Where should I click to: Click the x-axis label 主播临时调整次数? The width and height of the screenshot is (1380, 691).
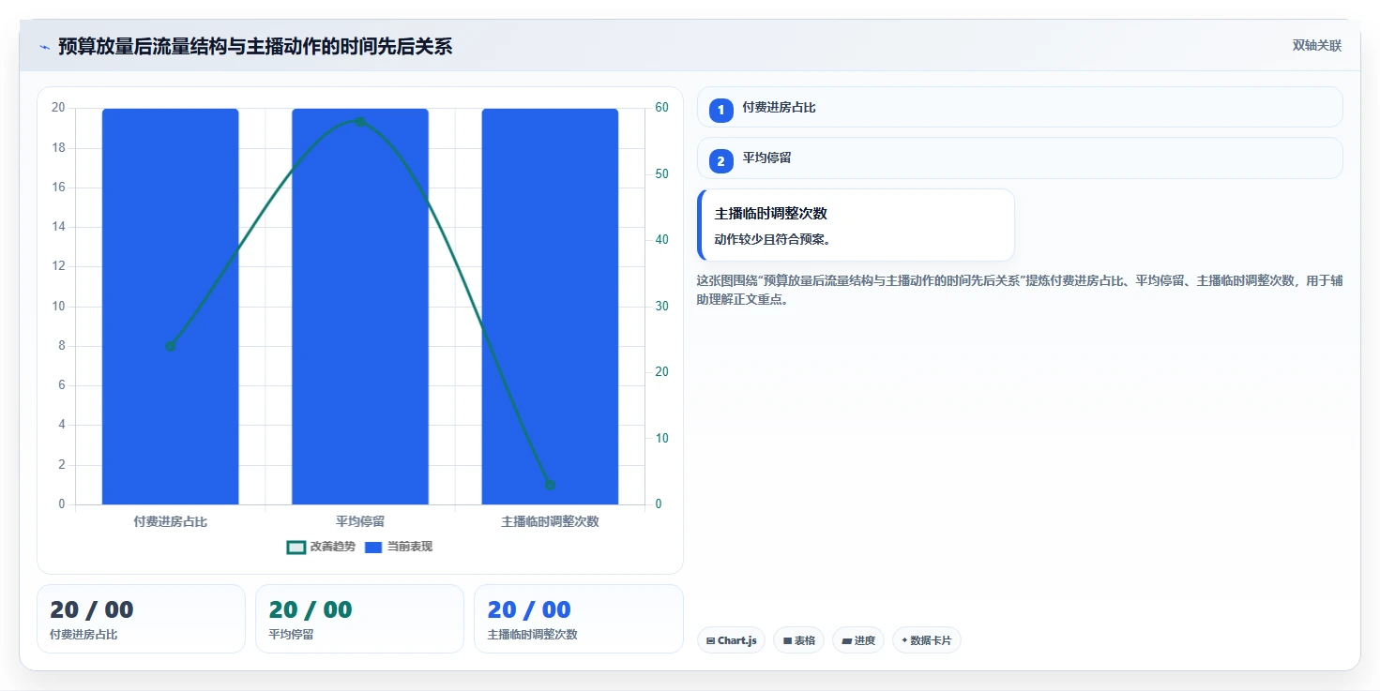coord(550,521)
